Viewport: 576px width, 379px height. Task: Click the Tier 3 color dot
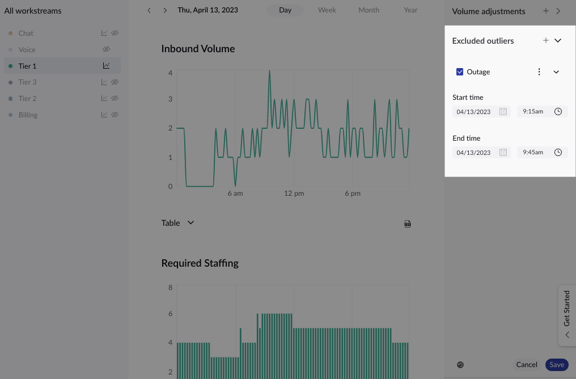[x=11, y=82]
